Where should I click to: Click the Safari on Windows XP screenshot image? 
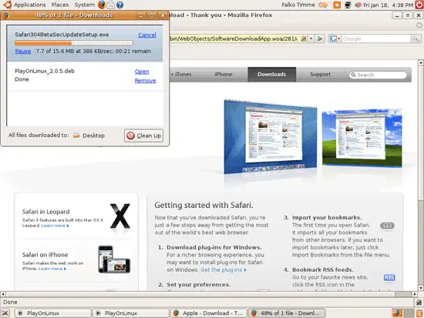[x=362, y=138]
